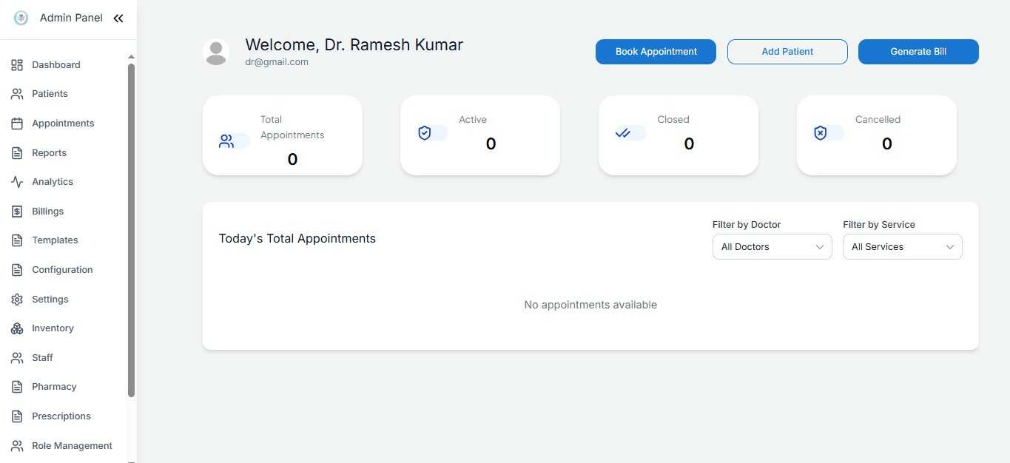Image resolution: width=1010 pixels, height=463 pixels.
Task: Click the Appointments calendar icon
Action: pos(17,124)
